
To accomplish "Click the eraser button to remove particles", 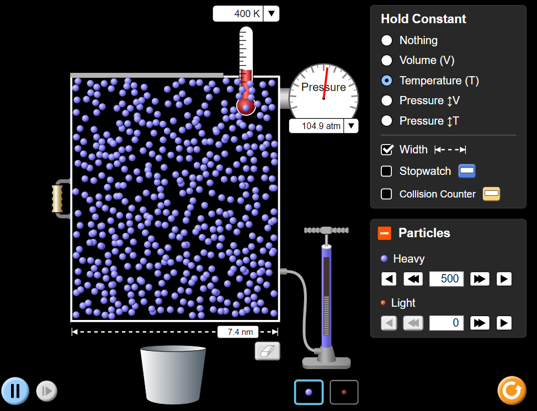I will [268, 351].
